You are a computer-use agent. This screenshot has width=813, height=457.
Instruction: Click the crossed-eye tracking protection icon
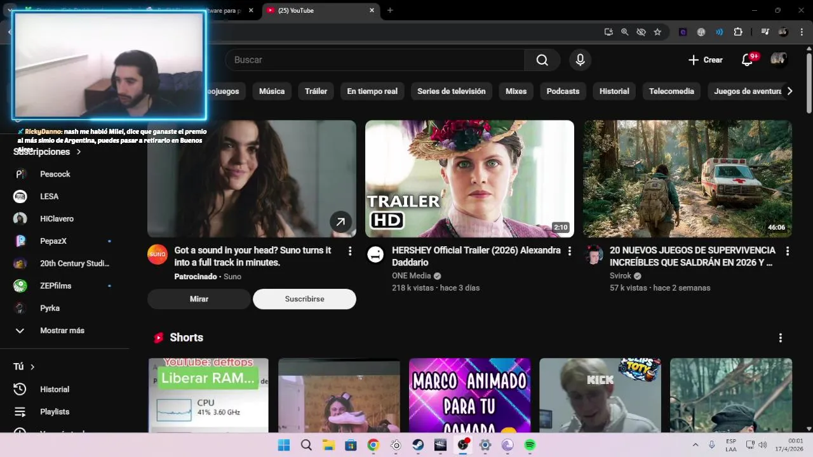(x=641, y=32)
